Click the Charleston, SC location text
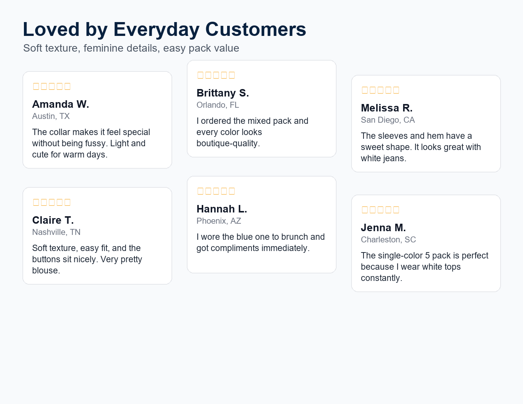The height and width of the screenshot is (404, 523). coord(388,240)
